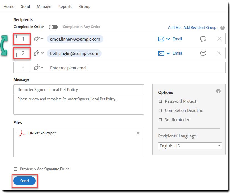Expand role dropdown arrow in row 3
The width and height of the screenshot is (230, 193).
pyautogui.click(x=42, y=67)
